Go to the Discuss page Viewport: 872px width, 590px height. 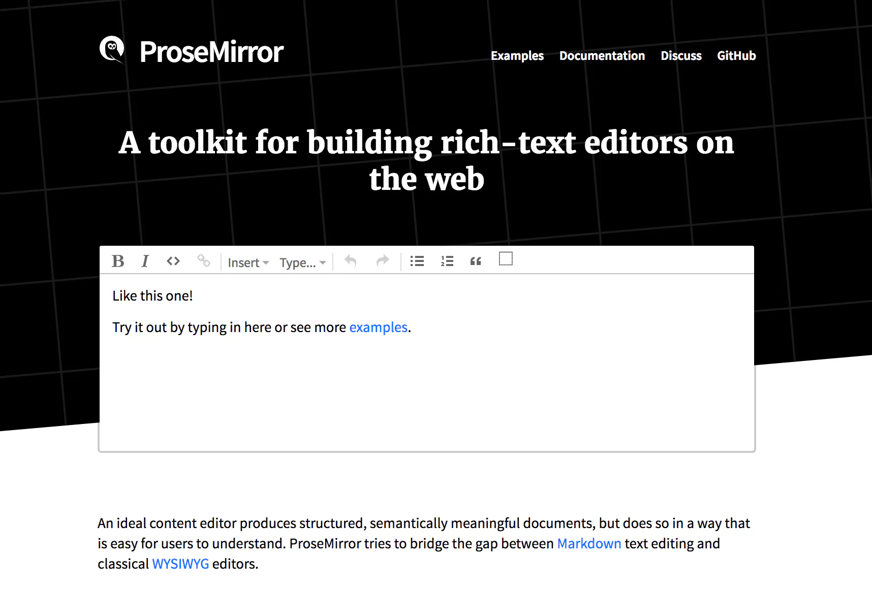681,56
